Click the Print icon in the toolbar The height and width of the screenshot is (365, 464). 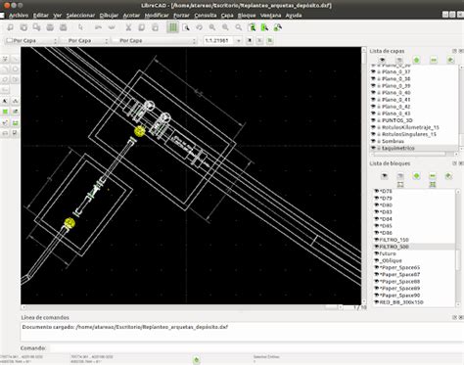pos(50,27)
